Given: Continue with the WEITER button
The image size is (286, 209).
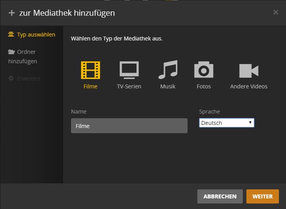Looking at the screenshot, I should click(262, 196).
